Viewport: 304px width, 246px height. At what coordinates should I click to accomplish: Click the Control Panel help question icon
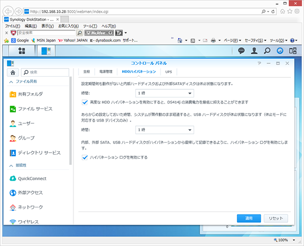259,63
